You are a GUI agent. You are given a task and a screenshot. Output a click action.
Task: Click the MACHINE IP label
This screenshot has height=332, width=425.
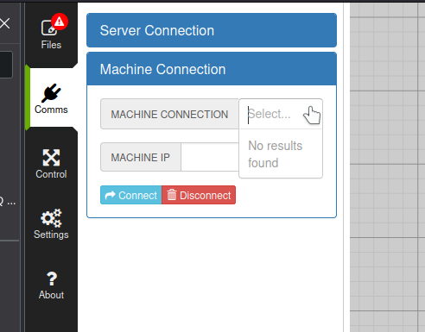tap(141, 157)
